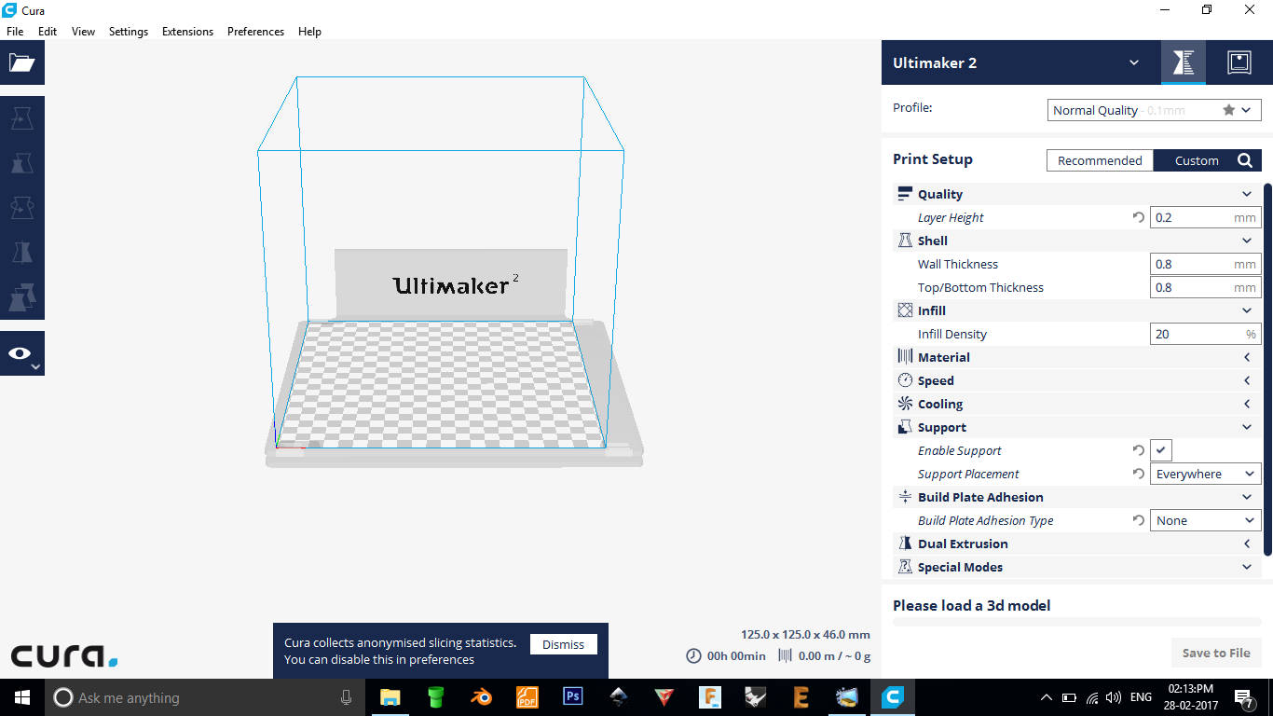Reset Build Plate Adhesion Type with revert arrow
Image resolution: width=1273 pixels, height=716 pixels.
tap(1138, 520)
